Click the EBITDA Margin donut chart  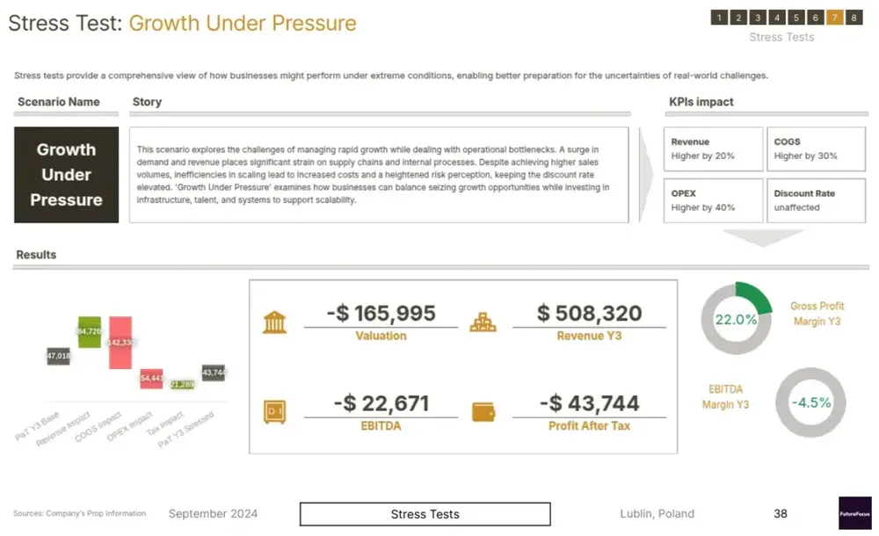[810, 402]
